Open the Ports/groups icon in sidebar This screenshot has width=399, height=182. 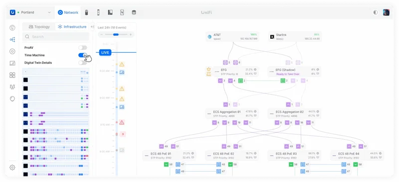[x=12, y=75]
